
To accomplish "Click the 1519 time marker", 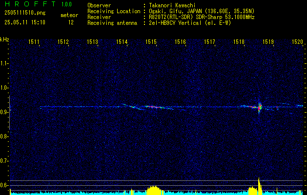I will point(268,41).
